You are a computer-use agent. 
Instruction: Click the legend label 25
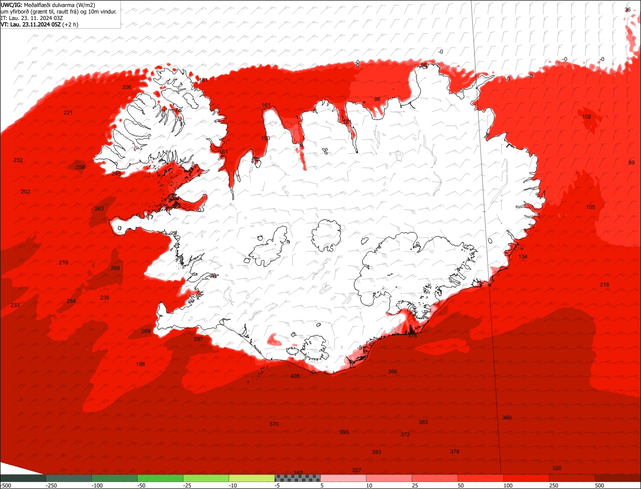click(x=416, y=485)
